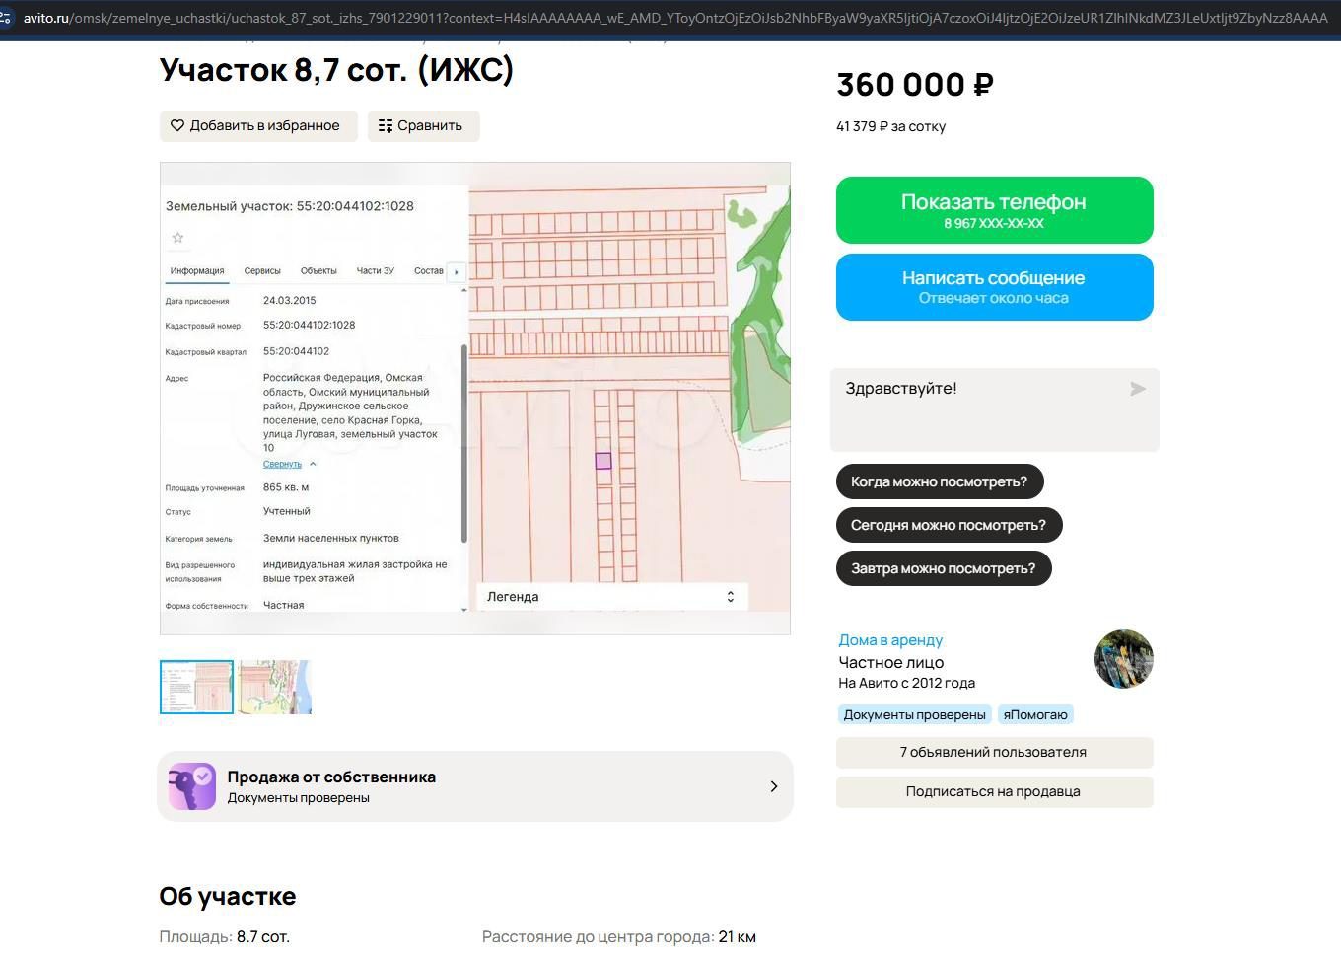Click the site info icon in the address bar
This screenshot has width=1341, height=962.
(x=6, y=18)
